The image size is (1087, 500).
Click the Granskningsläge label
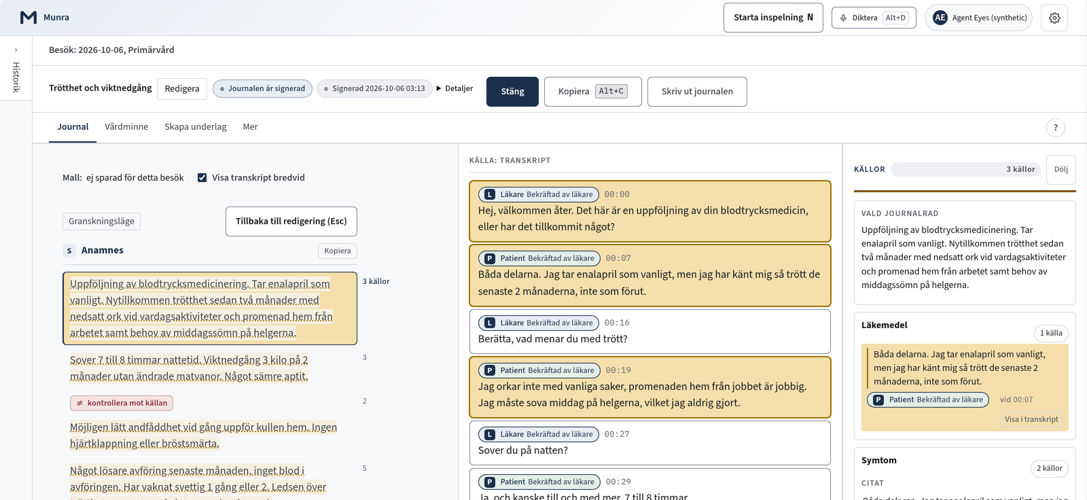[101, 221]
